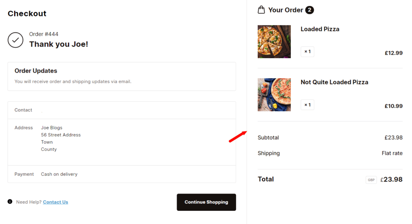
Task: Click the Order Updates heading
Action: pos(36,71)
